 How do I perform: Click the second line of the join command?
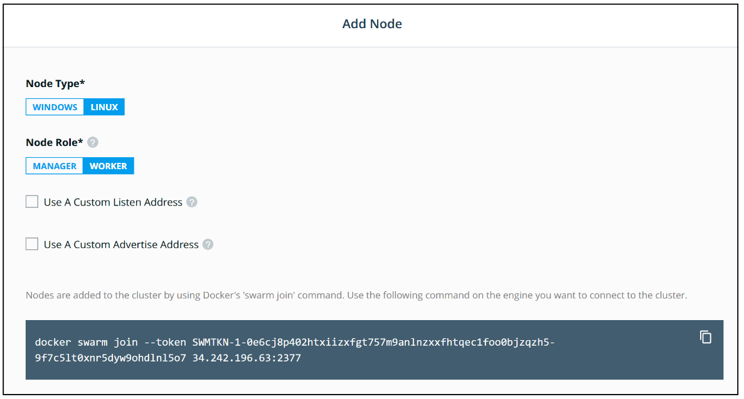click(x=168, y=359)
